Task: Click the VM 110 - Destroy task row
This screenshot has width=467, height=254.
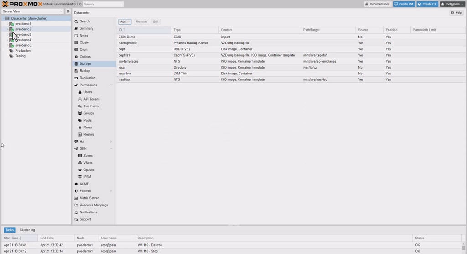Action: coord(232,245)
